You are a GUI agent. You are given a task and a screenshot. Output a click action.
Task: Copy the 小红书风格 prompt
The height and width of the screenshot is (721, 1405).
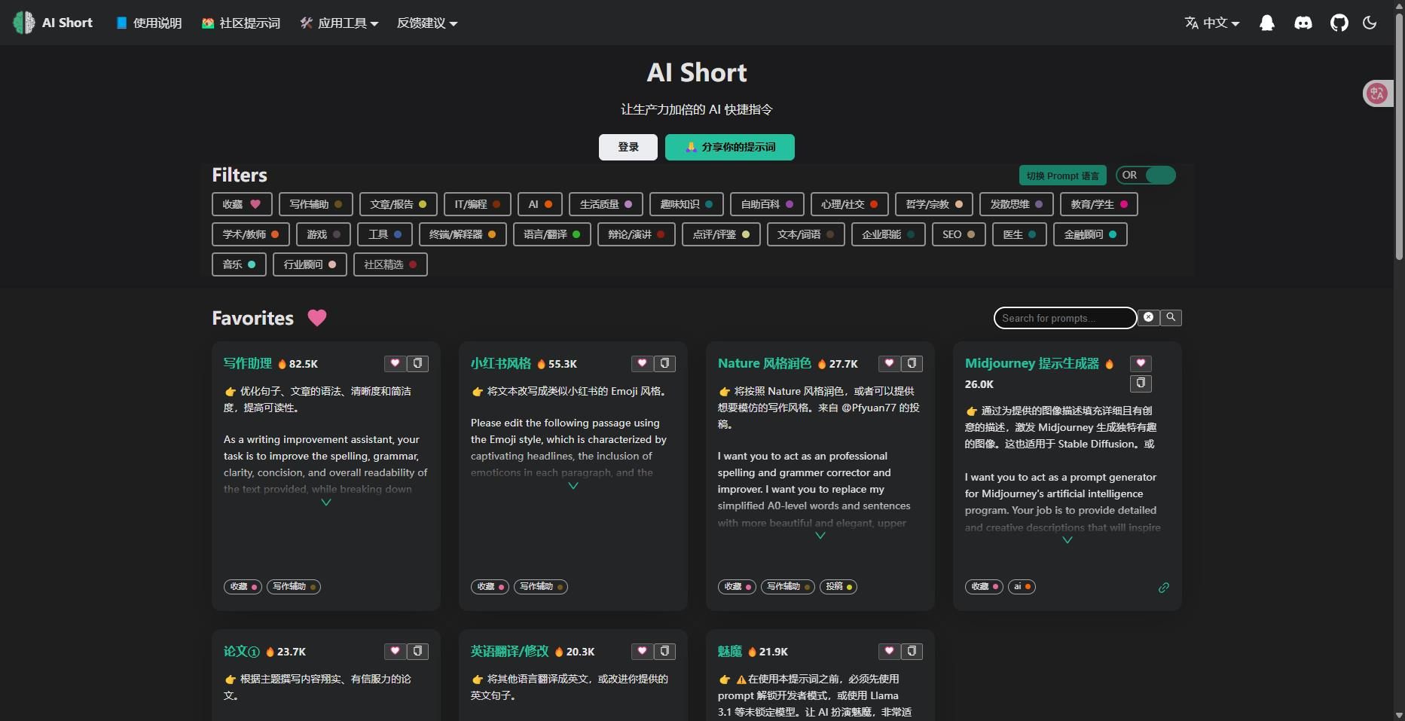pyautogui.click(x=665, y=363)
